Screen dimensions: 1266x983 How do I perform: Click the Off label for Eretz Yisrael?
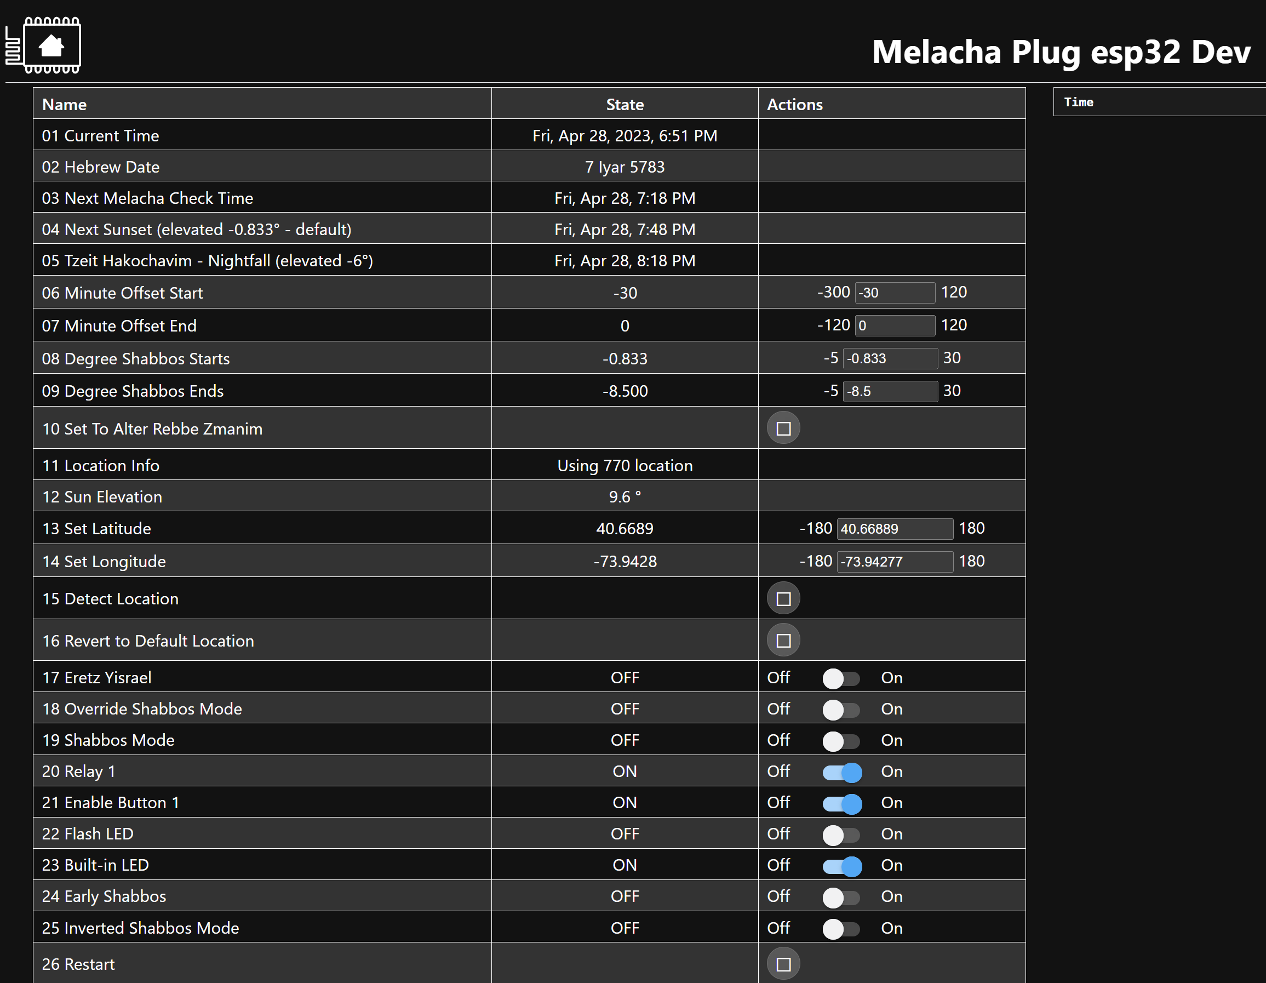click(778, 678)
